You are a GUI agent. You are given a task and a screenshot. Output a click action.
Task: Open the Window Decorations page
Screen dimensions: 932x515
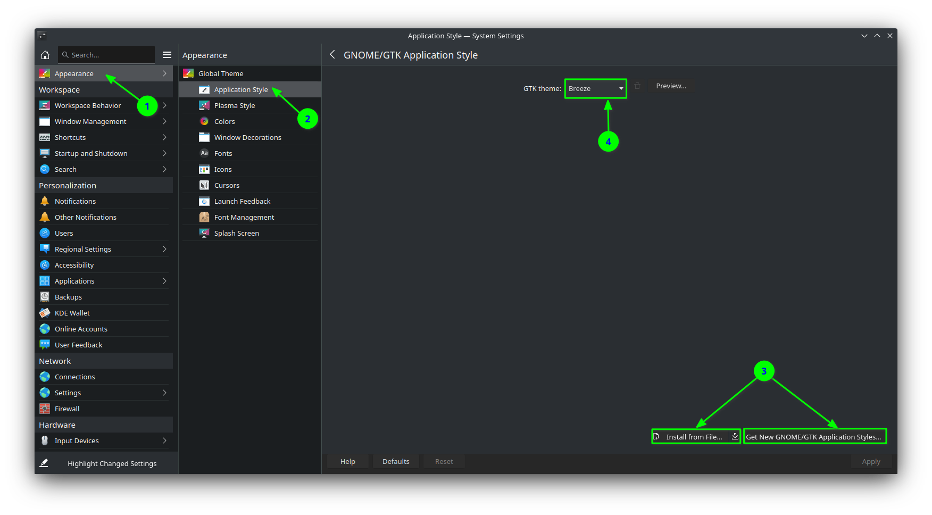(x=250, y=137)
